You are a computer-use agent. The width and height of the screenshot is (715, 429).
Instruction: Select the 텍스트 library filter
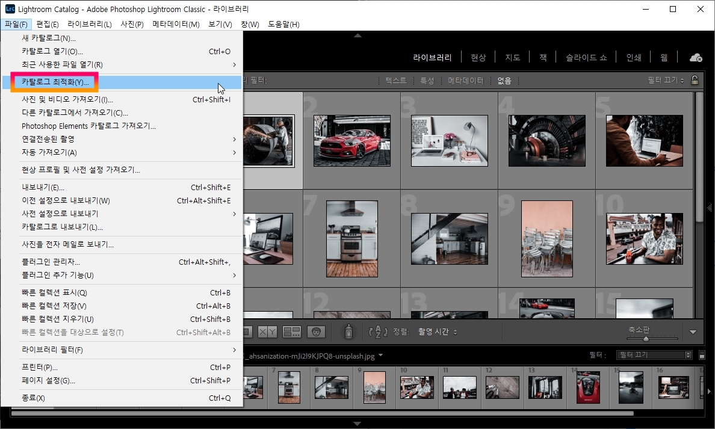coord(396,80)
